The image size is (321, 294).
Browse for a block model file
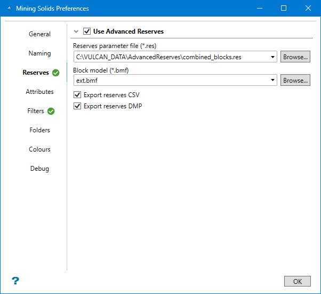295,81
